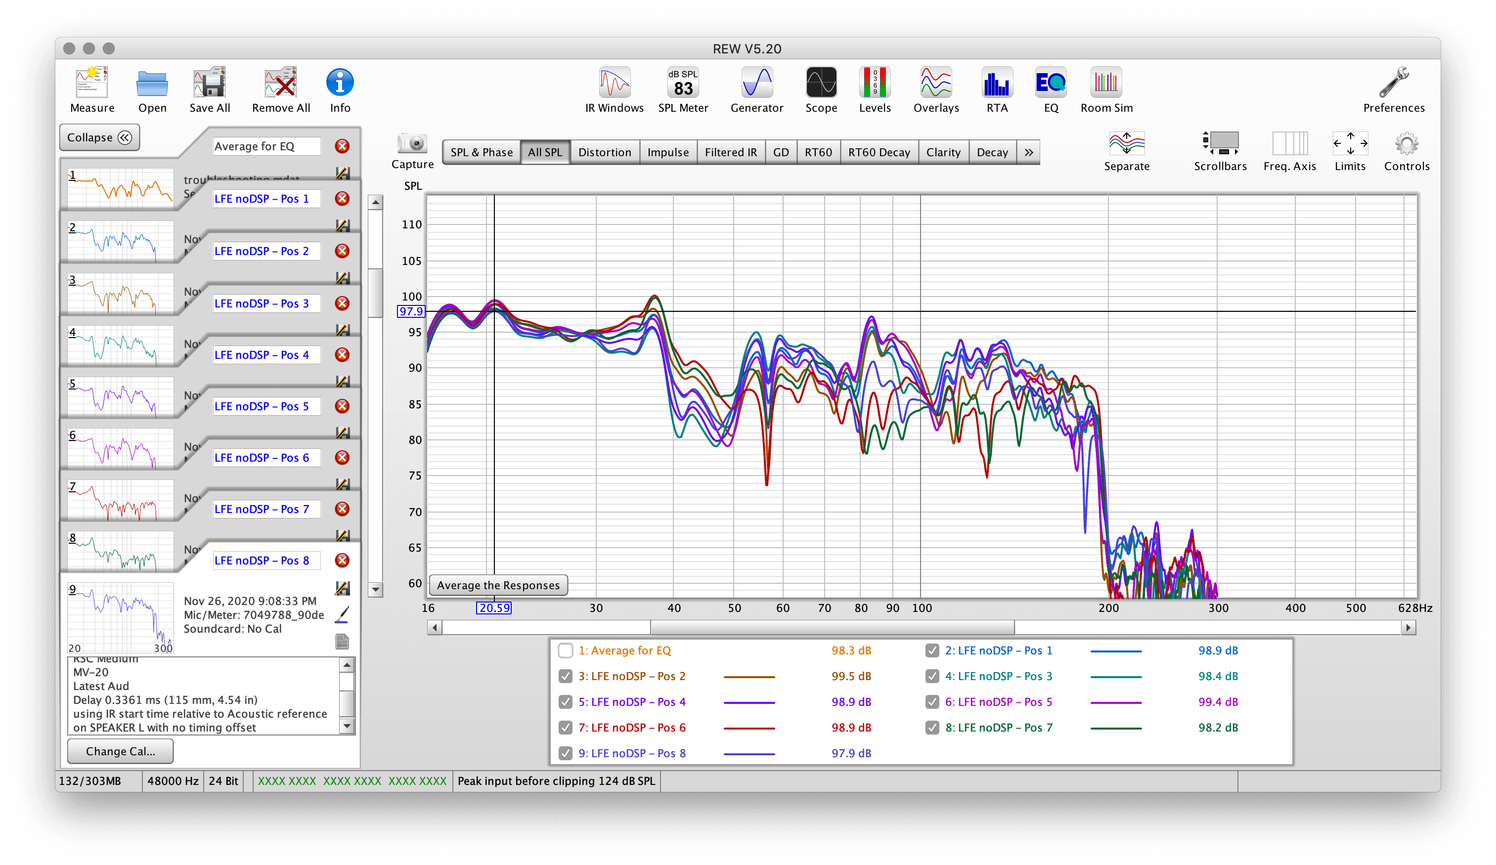Viewport: 1496px width, 865px height.
Task: Switch to RT60 Decay tab
Action: (x=879, y=153)
